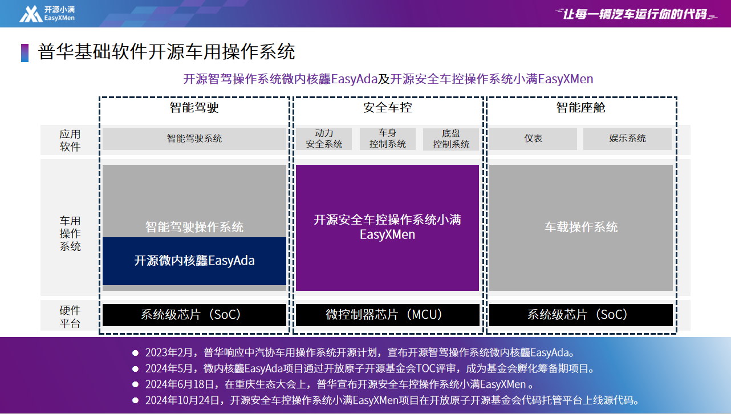Image resolution: width=731 pixels, height=414 pixels.
Task: Click the 硬件平台 row label
Action: [70, 317]
